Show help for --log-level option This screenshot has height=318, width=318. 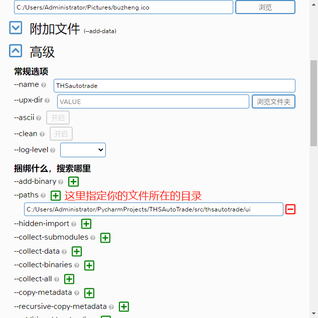[53, 150]
